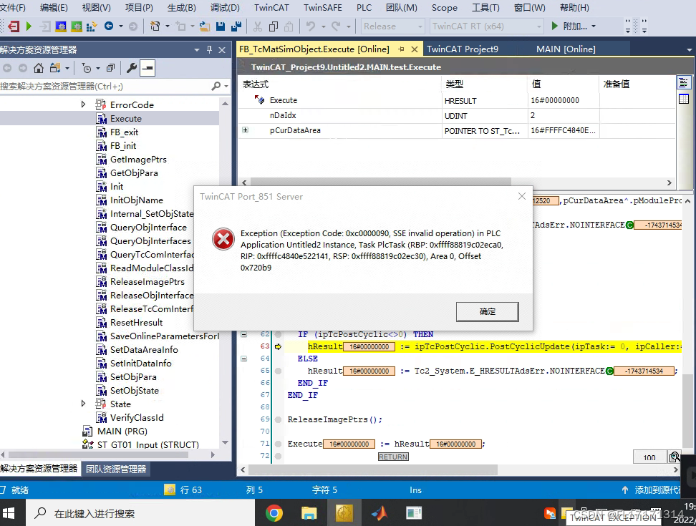This screenshot has height=526, width=696.
Task: Click the red Logout icon in toolbar
Action: [14, 26]
